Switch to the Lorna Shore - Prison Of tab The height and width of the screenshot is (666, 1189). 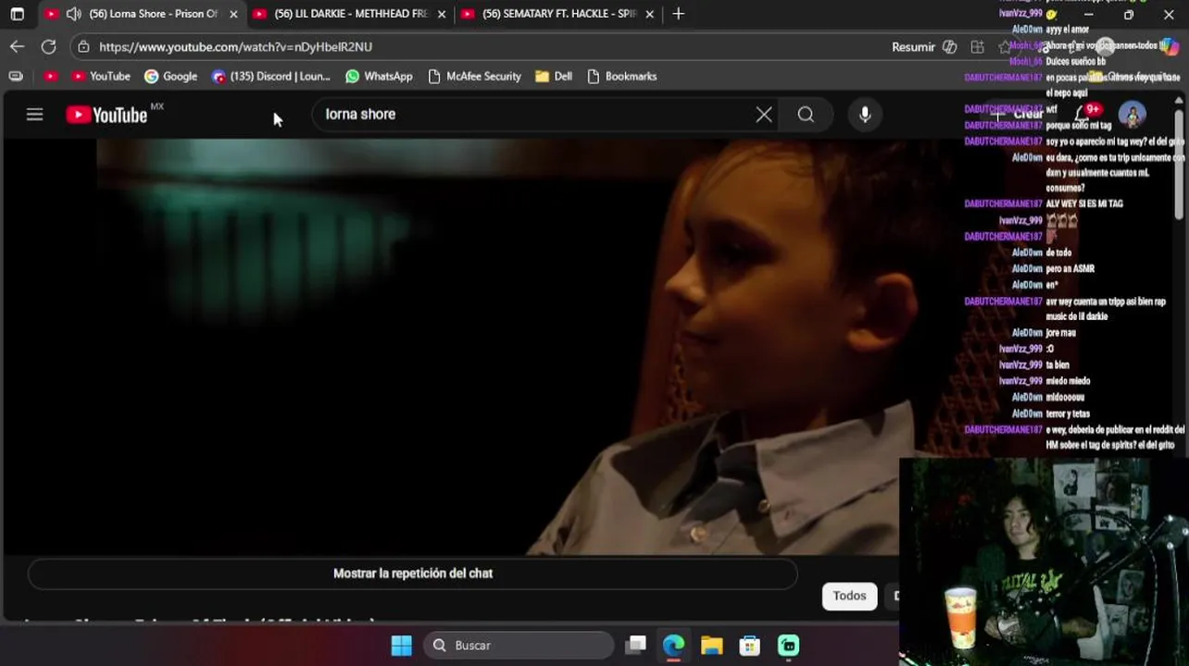[x=144, y=14]
